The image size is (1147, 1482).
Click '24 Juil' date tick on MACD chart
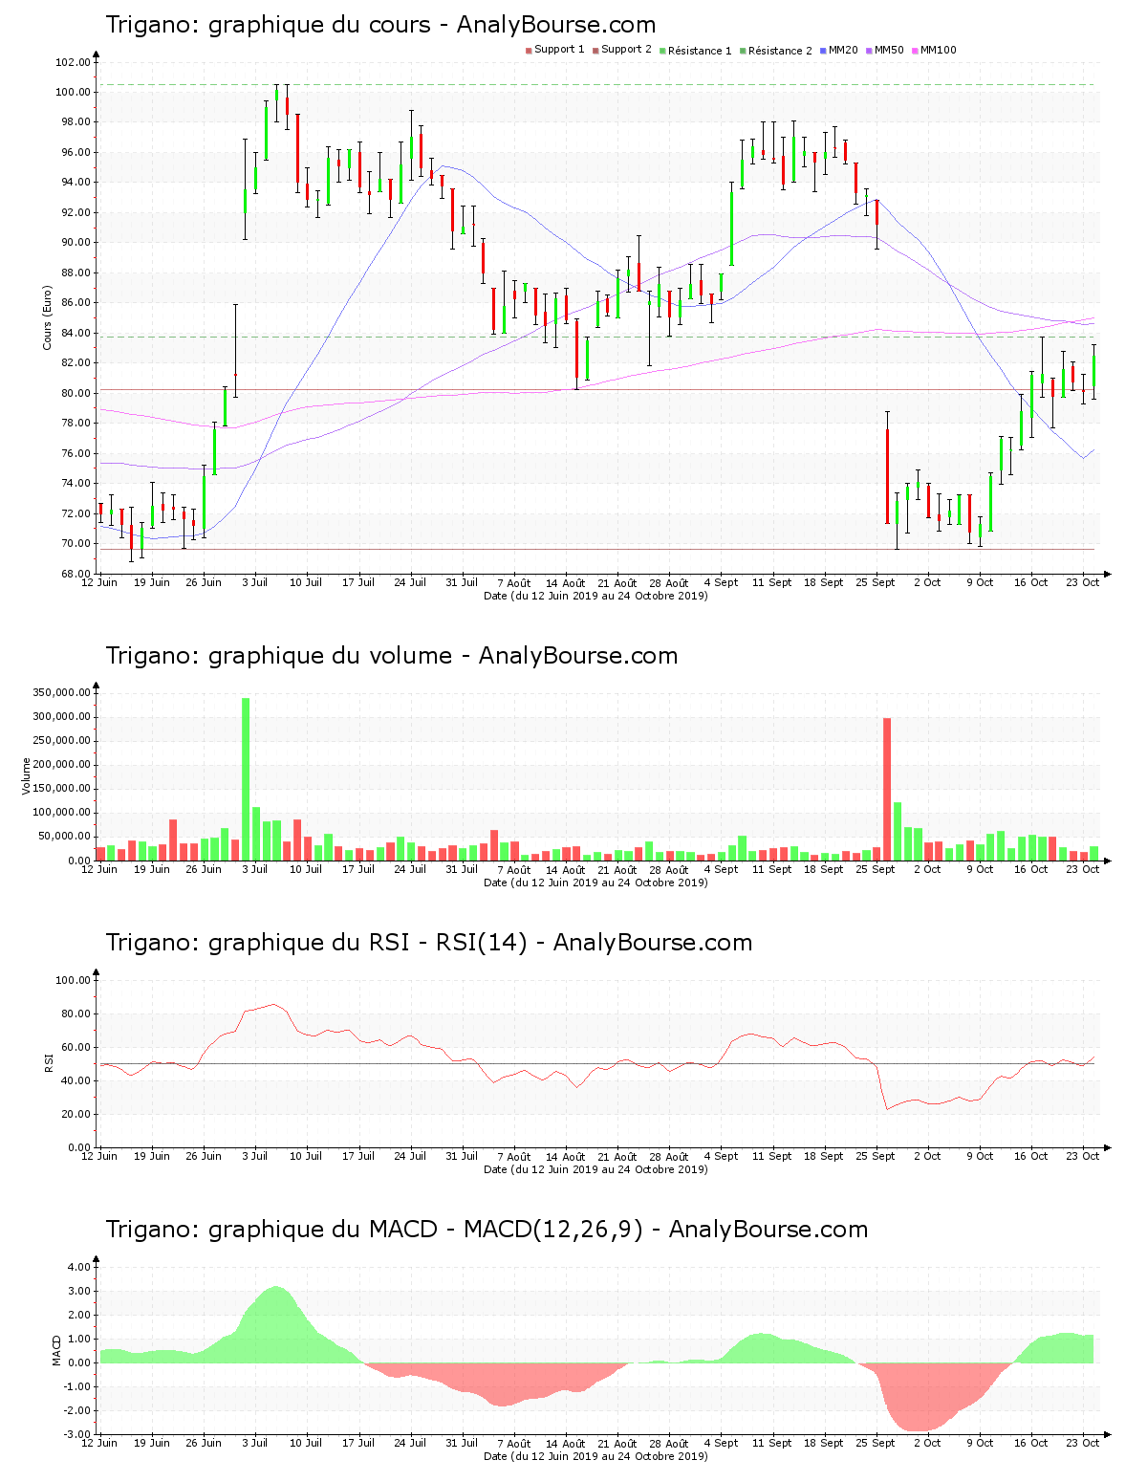[410, 1443]
